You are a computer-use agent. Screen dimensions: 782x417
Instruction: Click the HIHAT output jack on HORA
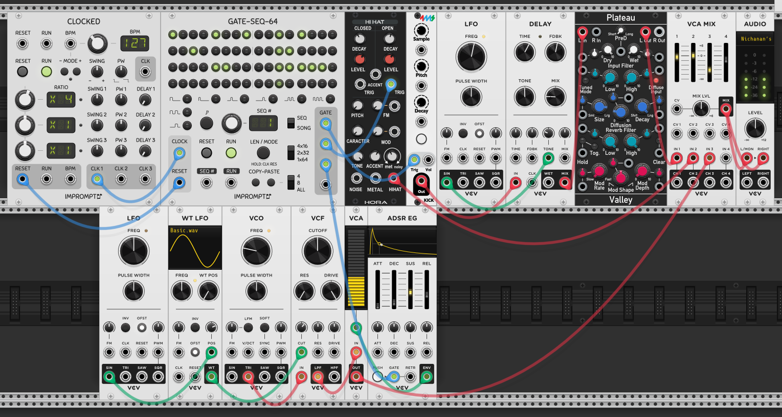pos(394,178)
